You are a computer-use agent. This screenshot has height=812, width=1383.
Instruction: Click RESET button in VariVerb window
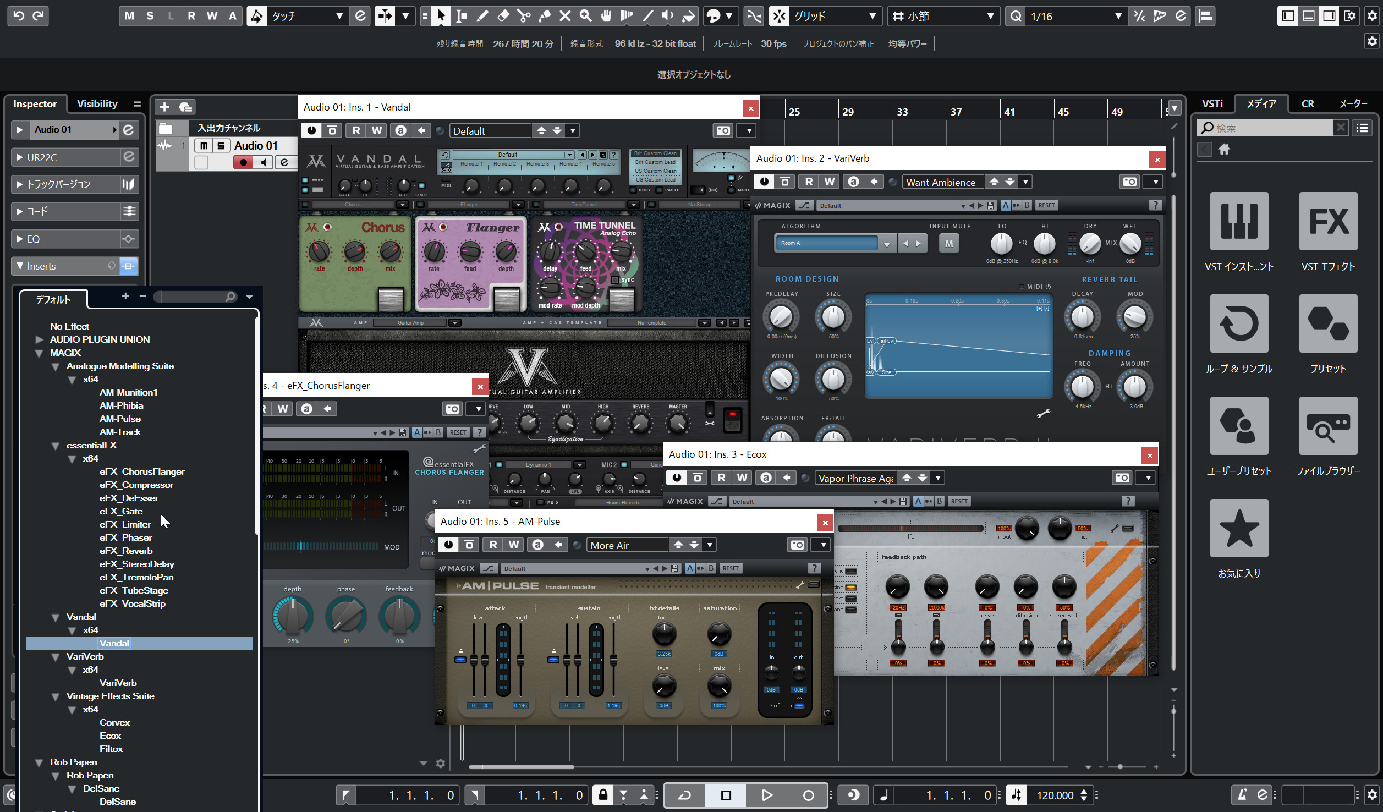coord(1046,205)
